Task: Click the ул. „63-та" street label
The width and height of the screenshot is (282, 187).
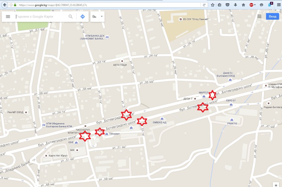Action: 99,62
